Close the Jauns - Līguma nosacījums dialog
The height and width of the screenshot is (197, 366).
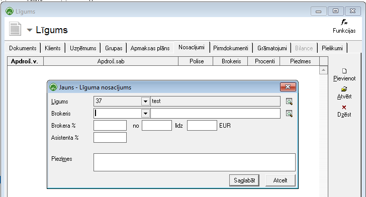[288, 87]
